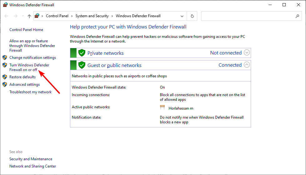306x175 pixels.
Task: Click Change notification settings link
Action: (32, 58)
